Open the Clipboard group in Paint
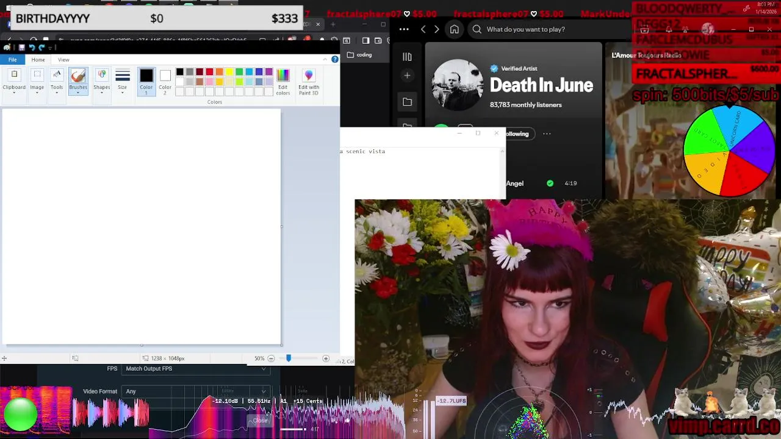This screenshot has width=781, height=439. click(14, 81)
